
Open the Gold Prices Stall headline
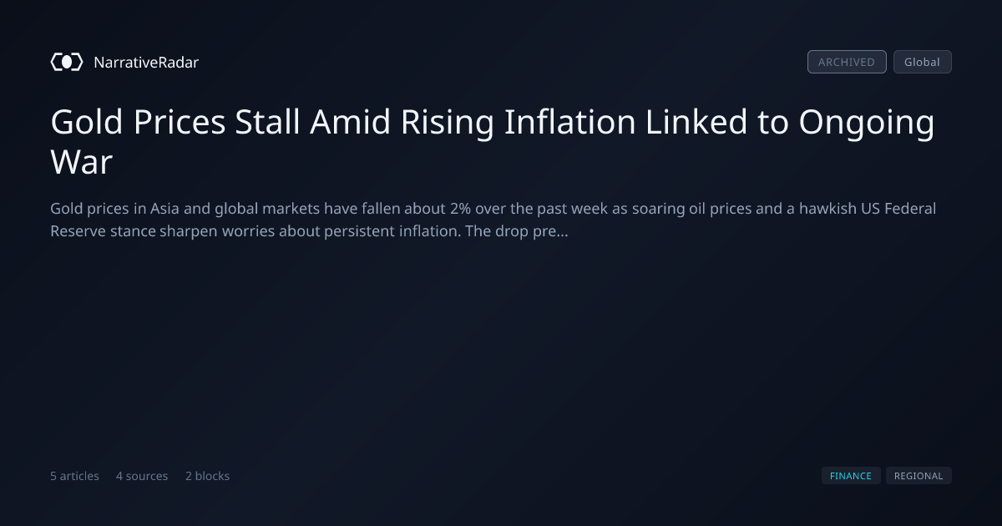pyautogui.click(x=493, y=142)
